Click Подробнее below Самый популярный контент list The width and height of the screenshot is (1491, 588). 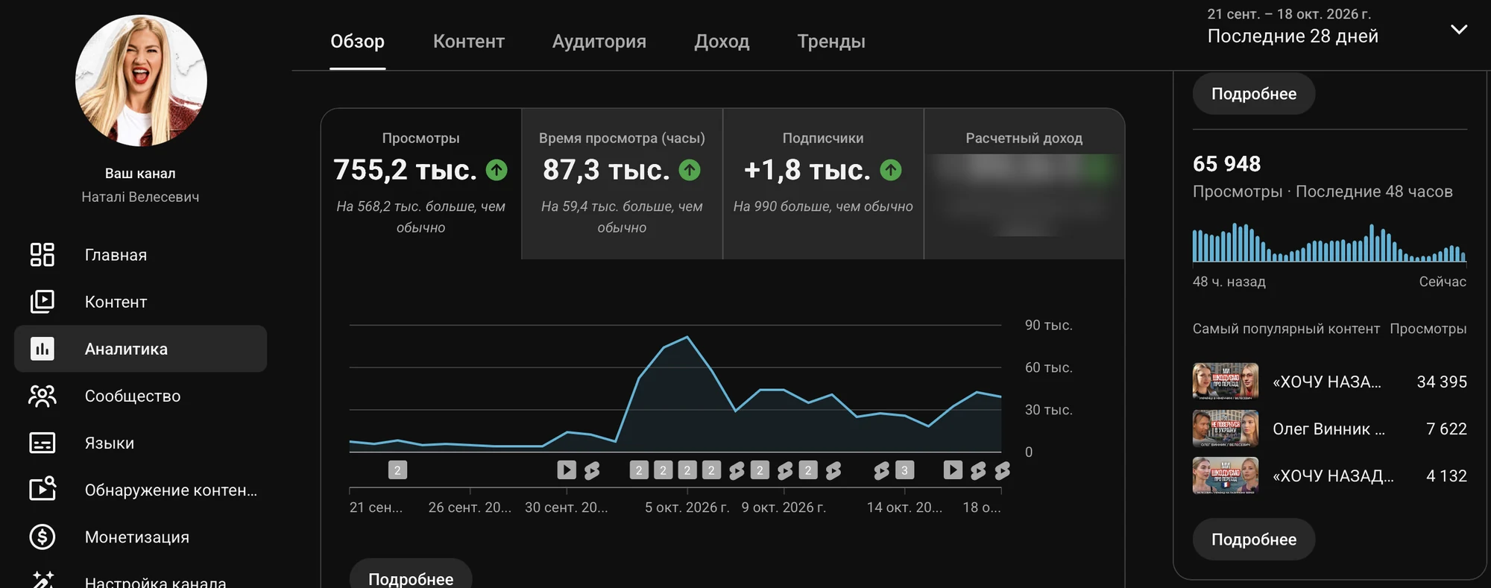[1254, 540]
